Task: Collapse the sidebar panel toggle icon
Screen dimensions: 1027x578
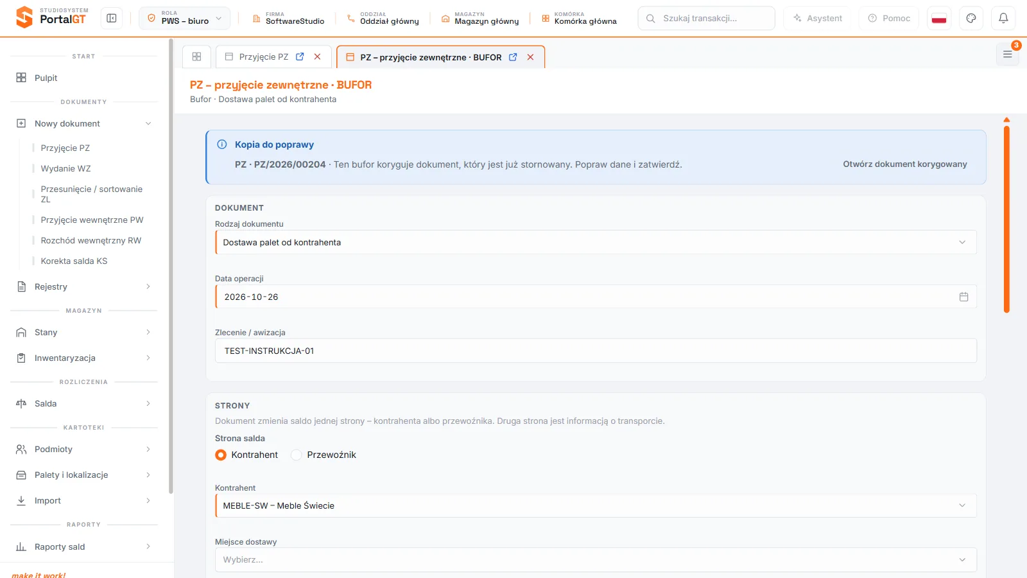Action: pos(112,18)
